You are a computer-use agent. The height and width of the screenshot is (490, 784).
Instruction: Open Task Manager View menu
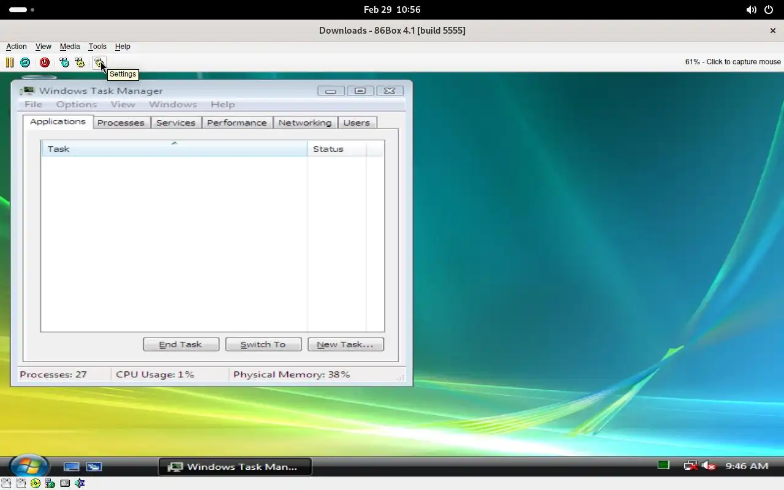click(123, 104)
